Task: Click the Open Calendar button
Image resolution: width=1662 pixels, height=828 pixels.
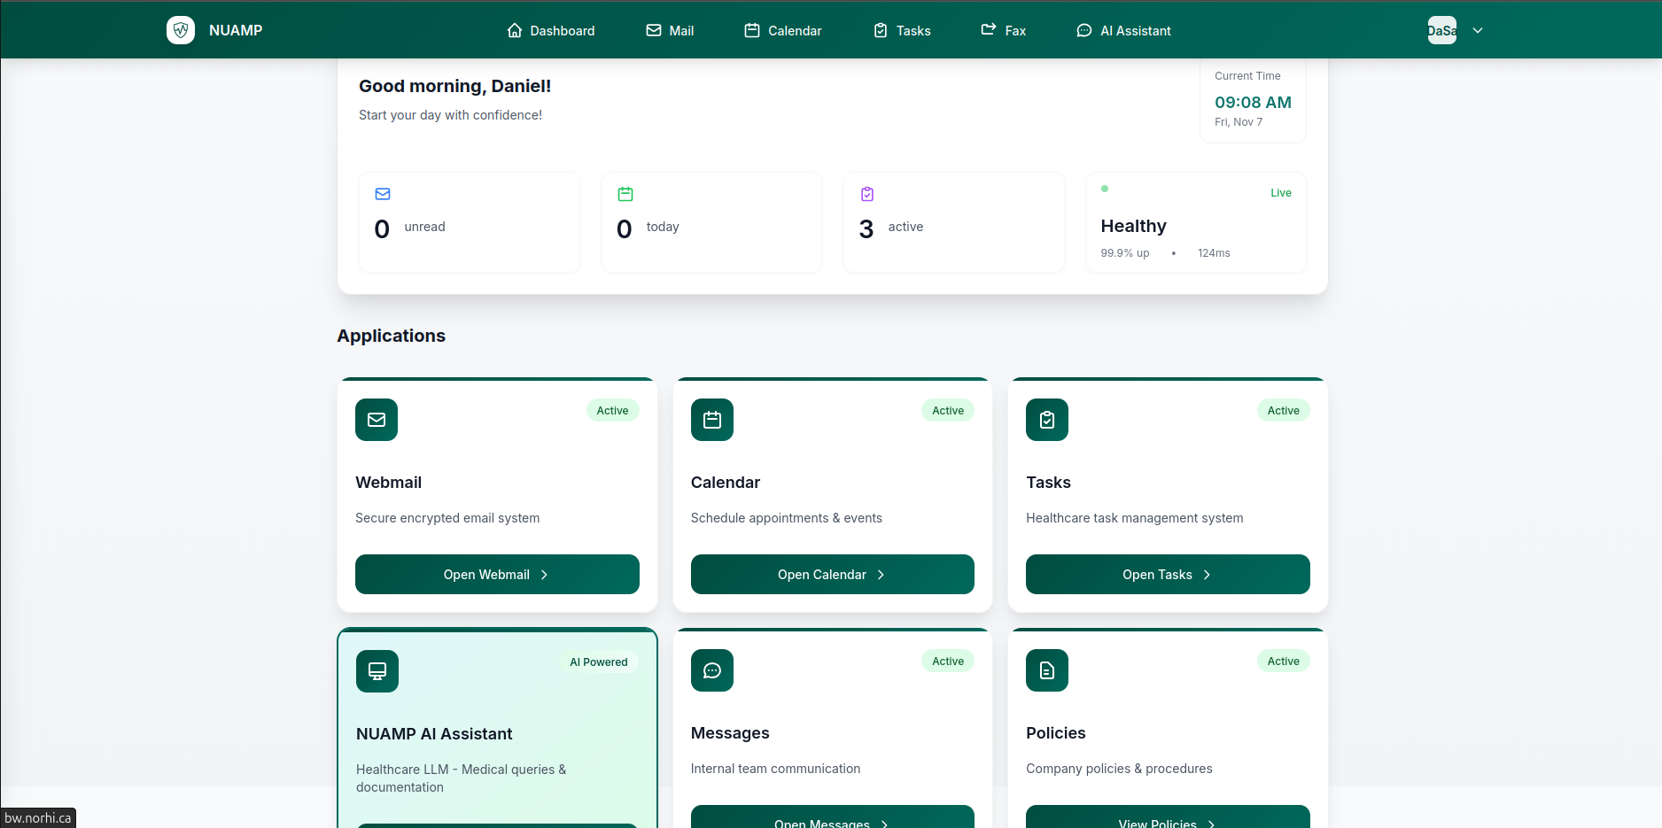Action: click(832, 574)
